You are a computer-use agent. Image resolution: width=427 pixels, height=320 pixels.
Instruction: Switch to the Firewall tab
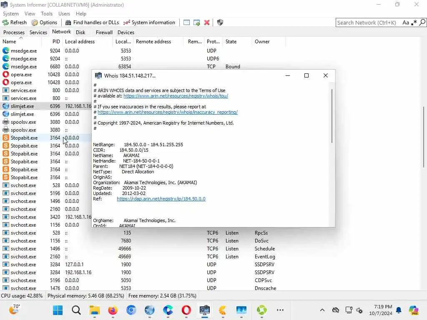click(104, 32)
